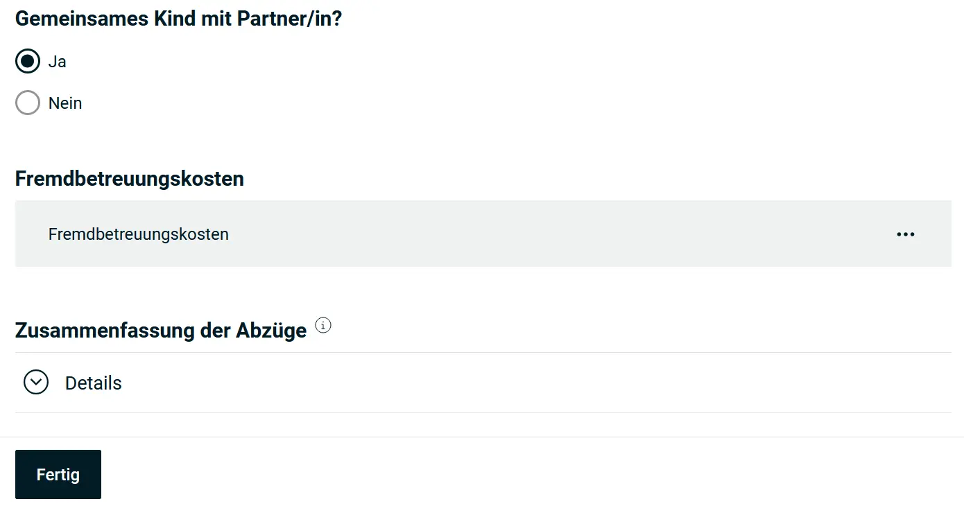
Task: Click the "Details" label text
Action: pyautogui.click(x=93, y=383)
